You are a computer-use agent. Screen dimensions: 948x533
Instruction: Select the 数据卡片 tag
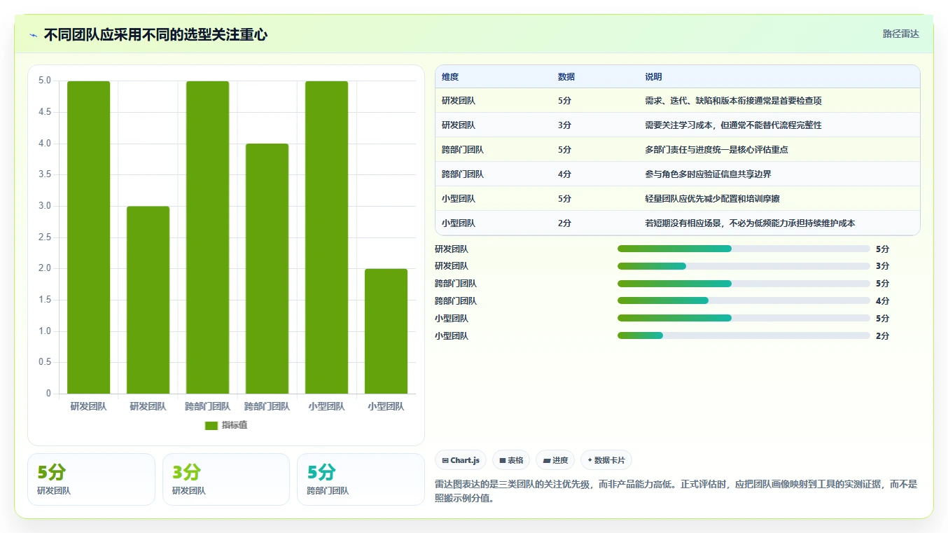(x=606, y=460)
